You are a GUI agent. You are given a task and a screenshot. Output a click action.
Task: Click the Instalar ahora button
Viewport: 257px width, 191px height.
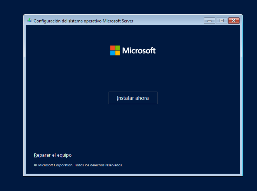click(x=133, y=98)
